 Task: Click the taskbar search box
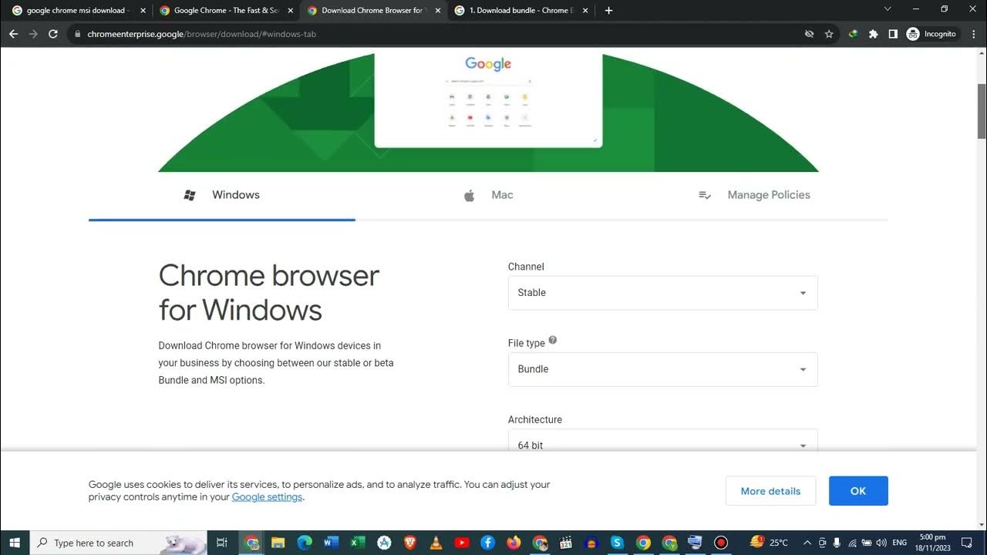coord(118,543)
